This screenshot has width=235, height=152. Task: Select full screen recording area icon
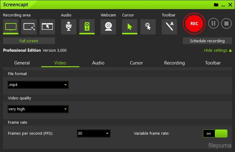coord(11,26)
